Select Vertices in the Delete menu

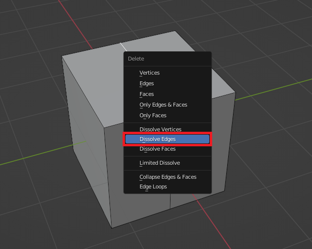(x=167, y=73)
